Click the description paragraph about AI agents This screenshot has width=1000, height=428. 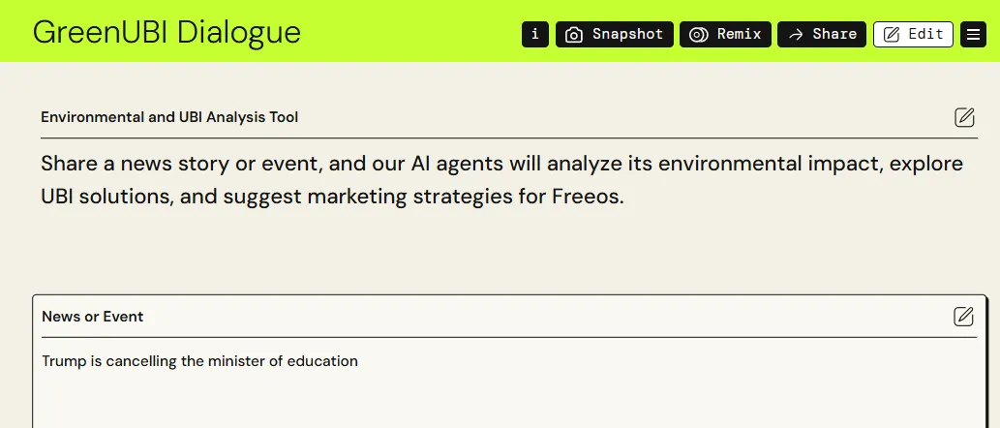[501, 180]
